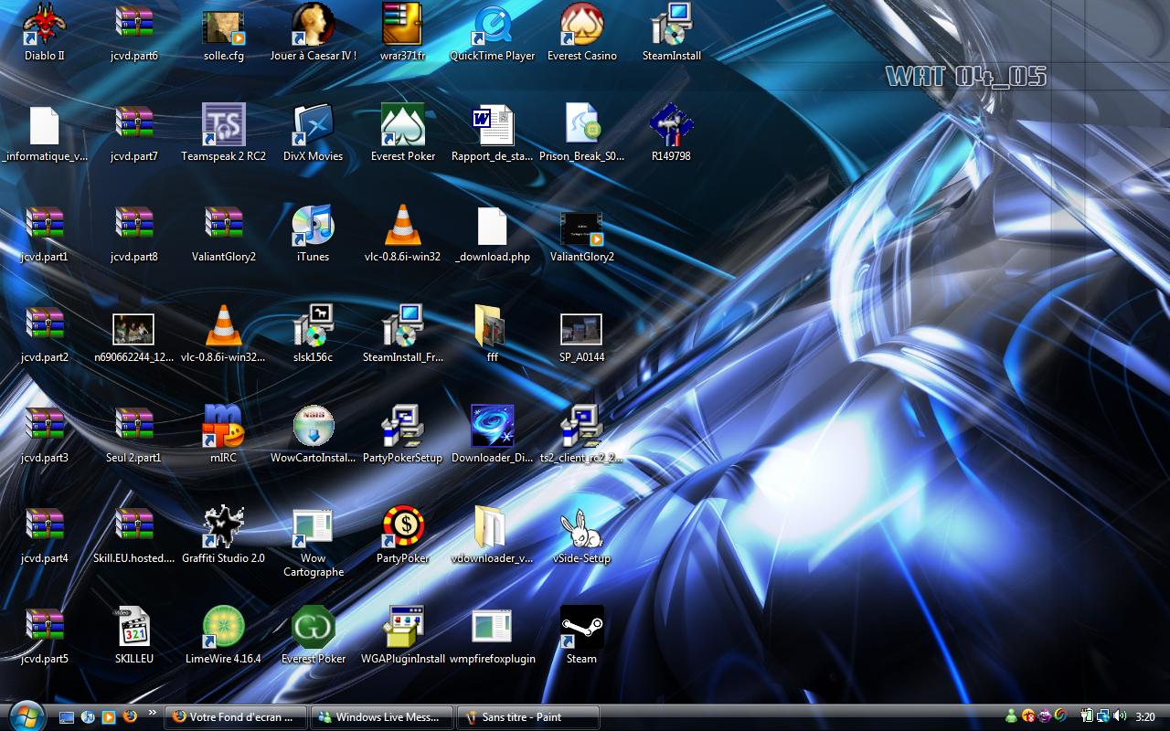This screenshot has width=1170, height=731.
Task: Select the _download.php file icon
Action: 492,226
